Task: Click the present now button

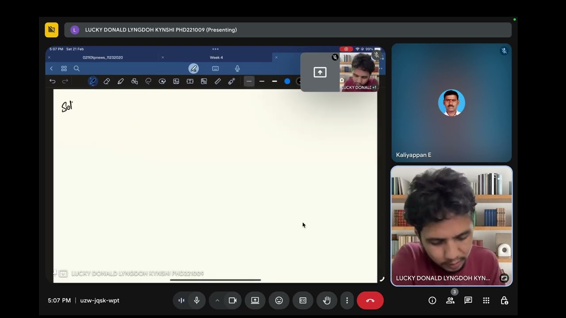Action: click(x=255, y=300)
